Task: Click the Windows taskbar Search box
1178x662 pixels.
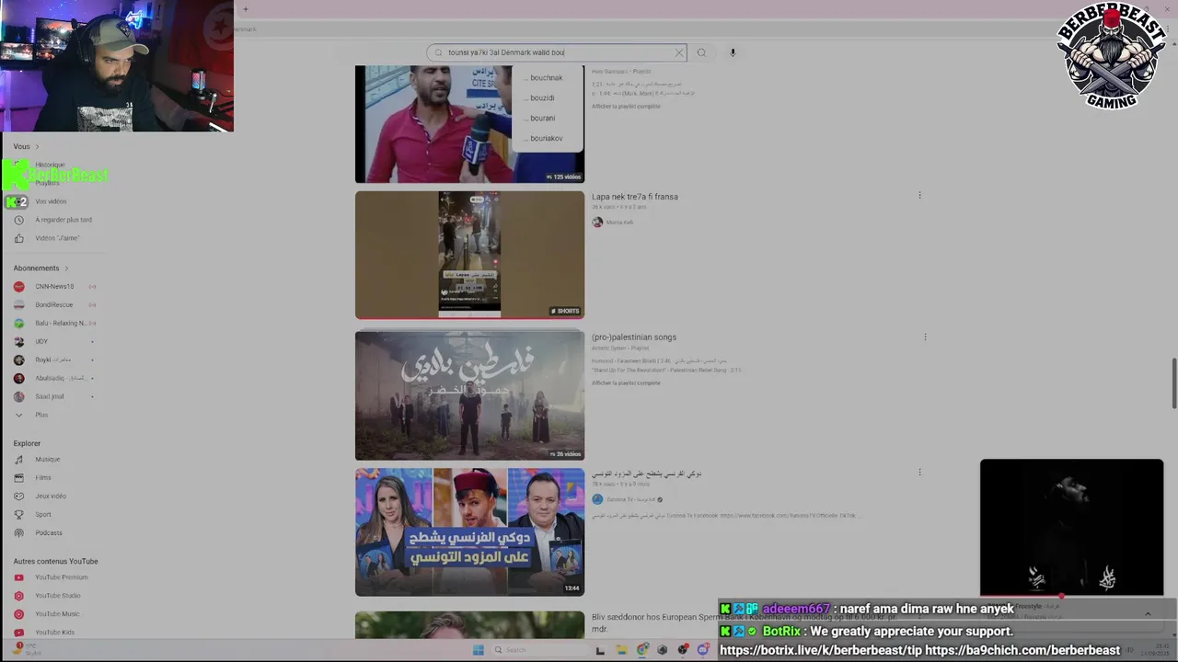Action: click(x=538, y=650)
